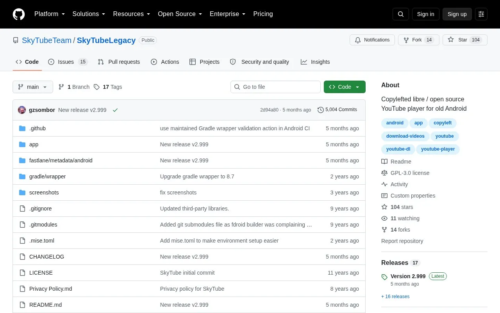The width and height of the screenshot is (500, 313).
Task: Open the Projects tab
Action: [204, 62]
